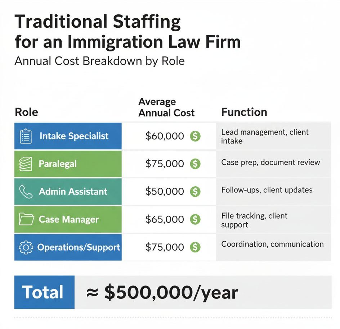Click the 'Lead management, client intake' text
The height and width of the screenshot is (329, 340).
(264, 136)
